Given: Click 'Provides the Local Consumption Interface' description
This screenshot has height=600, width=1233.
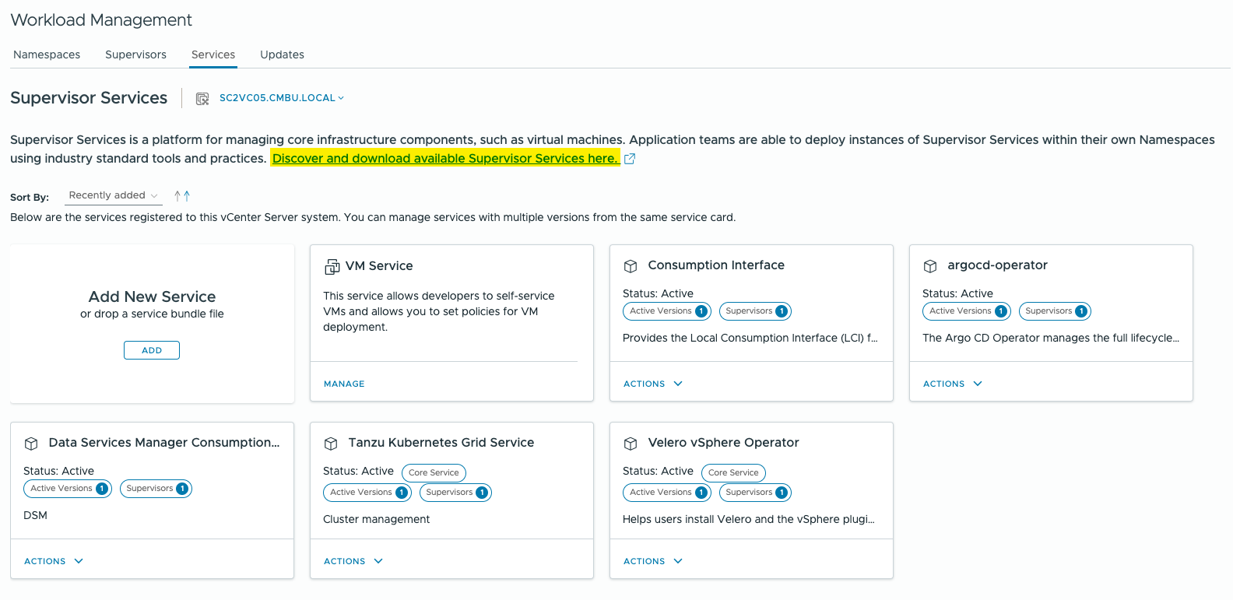Looking at the screenshot, I should (x=750, y=338).
